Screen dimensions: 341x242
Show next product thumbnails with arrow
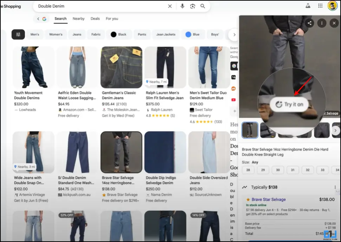tap(335, 130)
